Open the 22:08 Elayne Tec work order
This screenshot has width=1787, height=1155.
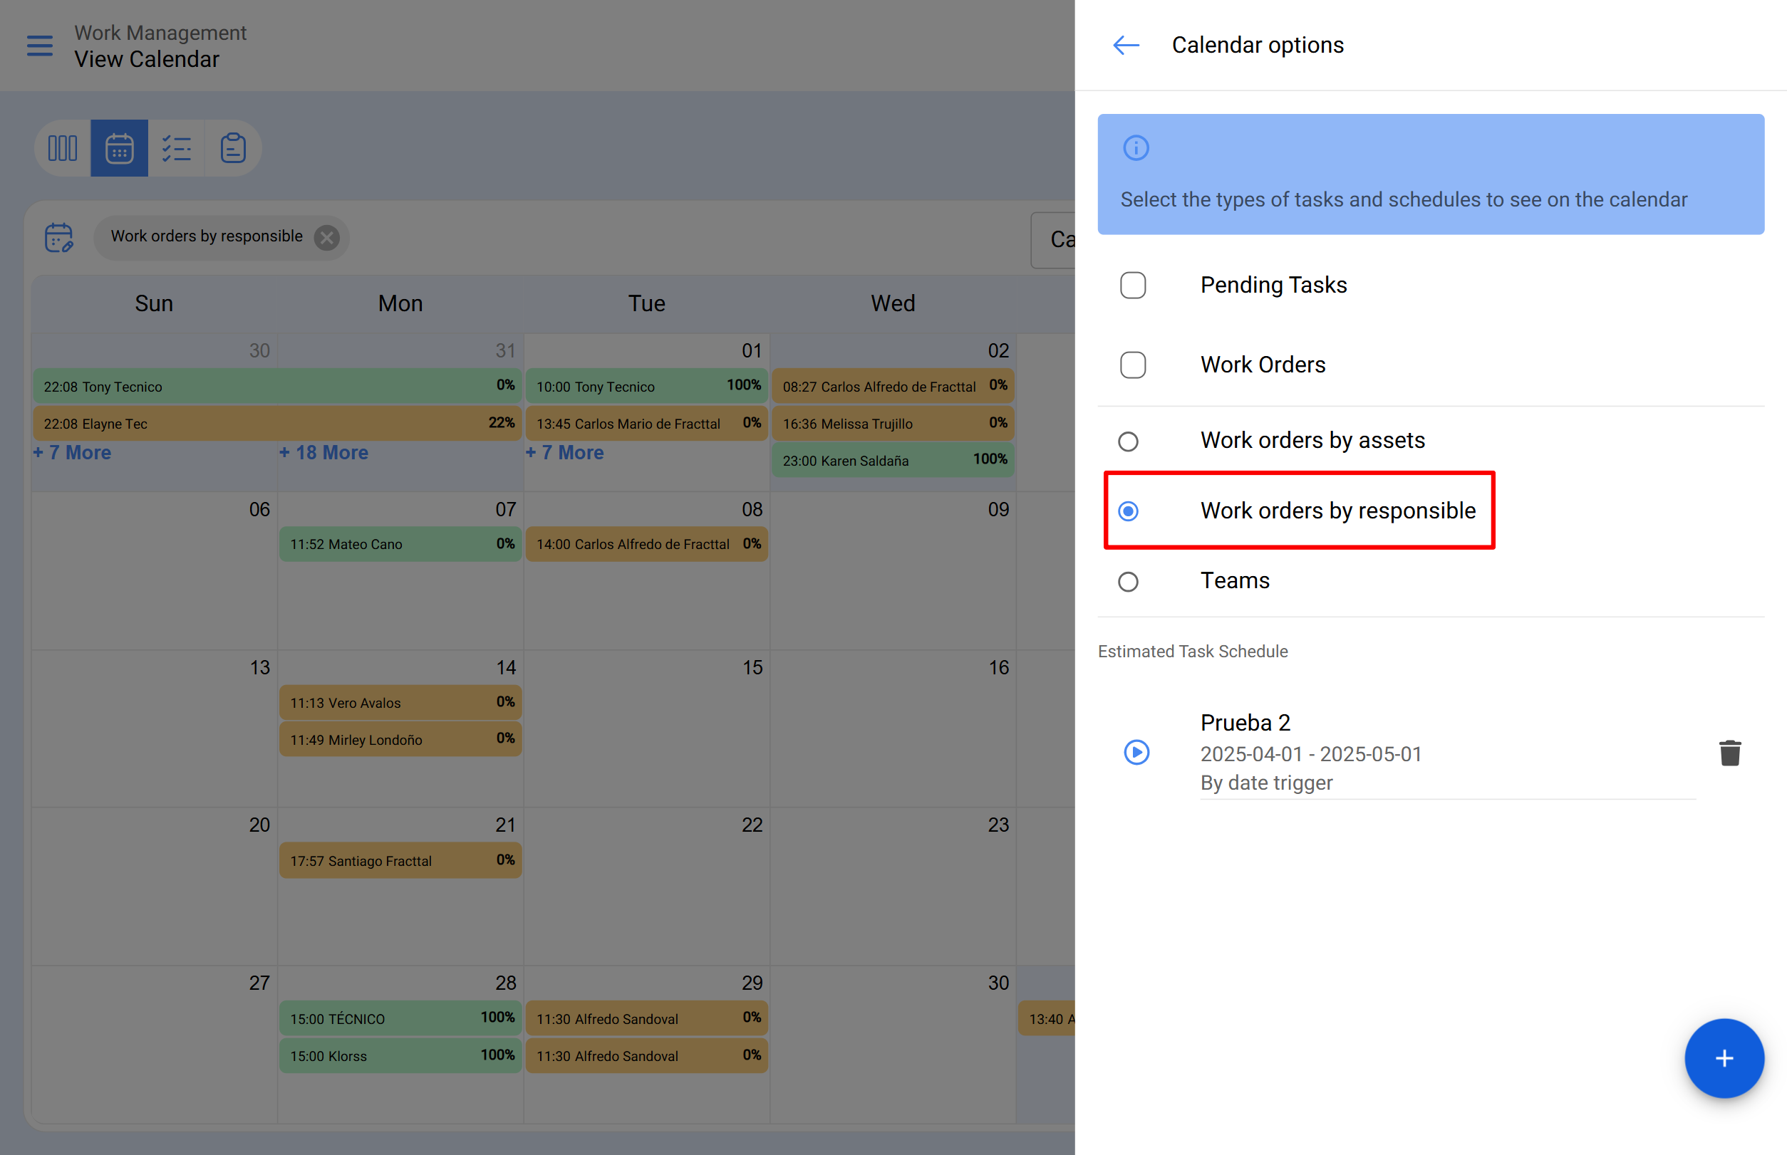point(277,424)
